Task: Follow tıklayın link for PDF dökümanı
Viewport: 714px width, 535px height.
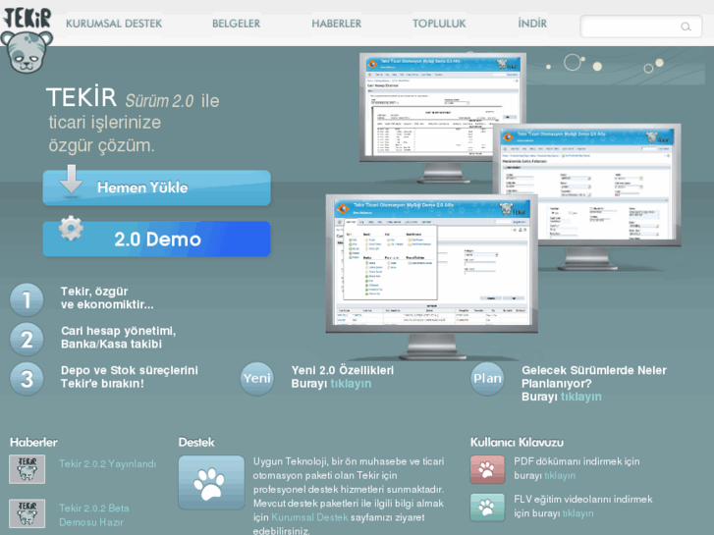Action: (560, 476)
